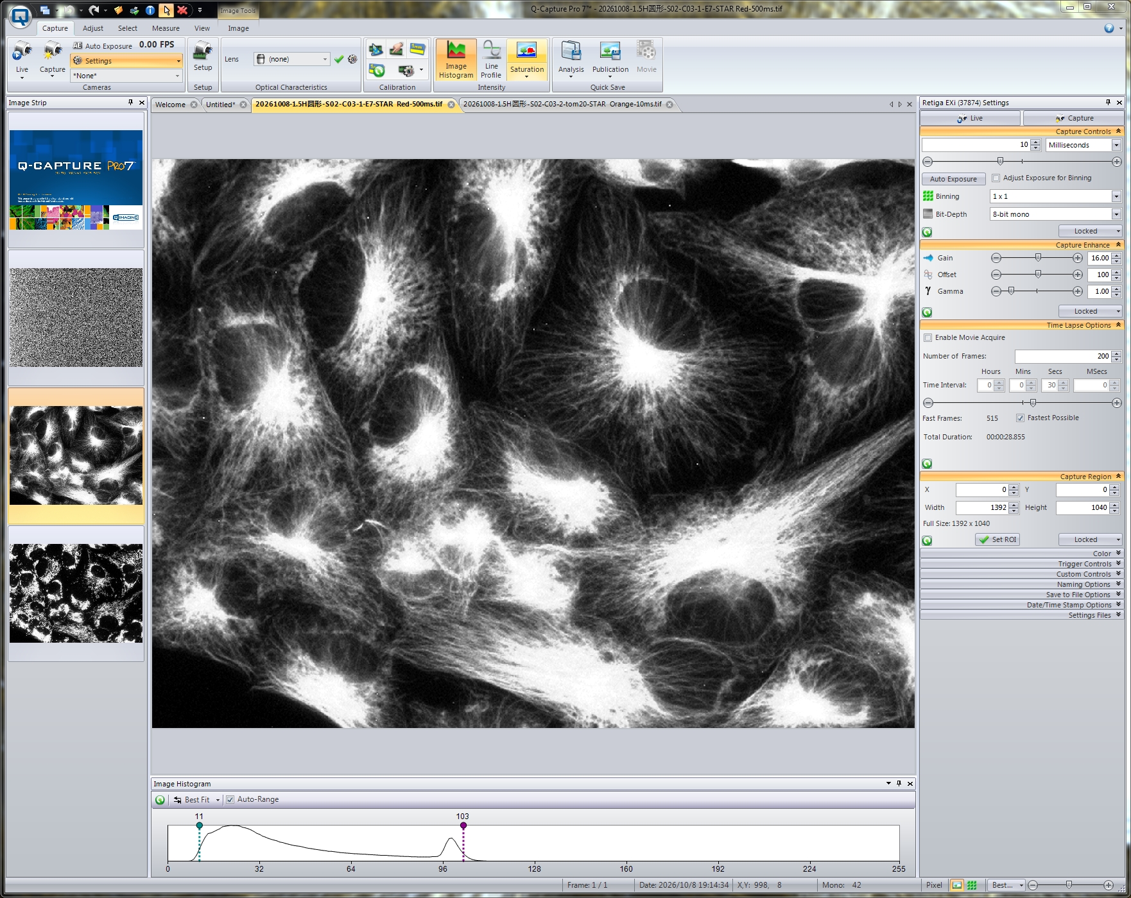
Task: Click the Movie quick save icon
Action: point(646,58)
